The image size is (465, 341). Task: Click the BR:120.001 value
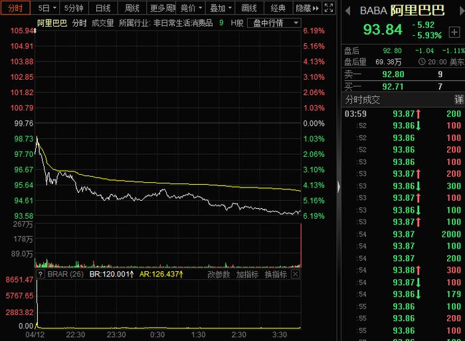tap(112, 274)
